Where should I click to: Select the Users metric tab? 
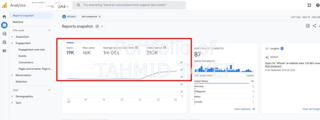[x=70, y=50]
